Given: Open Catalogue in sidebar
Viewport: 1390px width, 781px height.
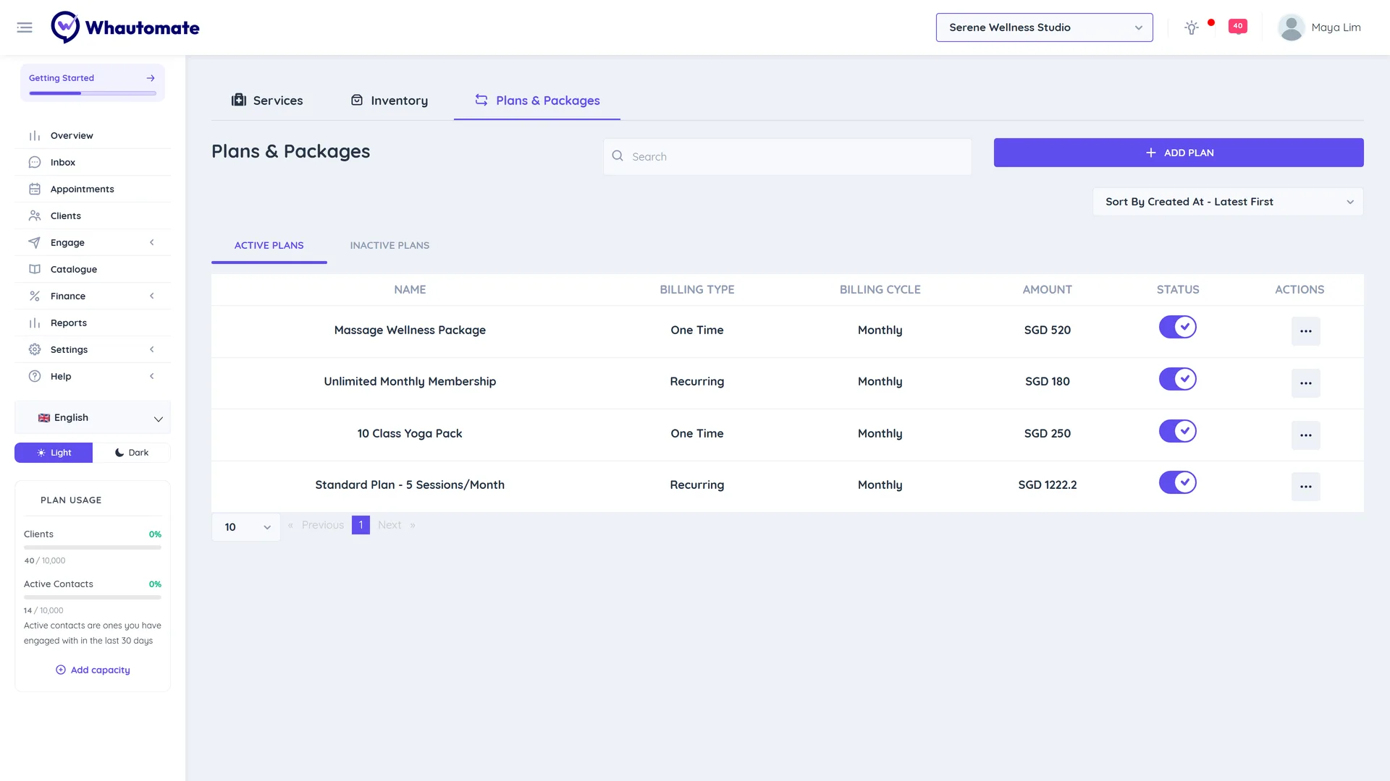Looking at the screenshot, I should [93, 269].
